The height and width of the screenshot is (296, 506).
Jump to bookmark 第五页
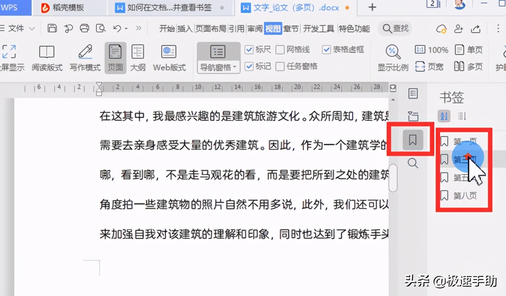tap(464, 178)
